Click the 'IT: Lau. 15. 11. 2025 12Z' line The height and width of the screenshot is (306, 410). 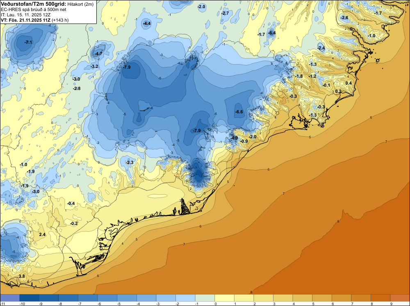pos(25,15)
